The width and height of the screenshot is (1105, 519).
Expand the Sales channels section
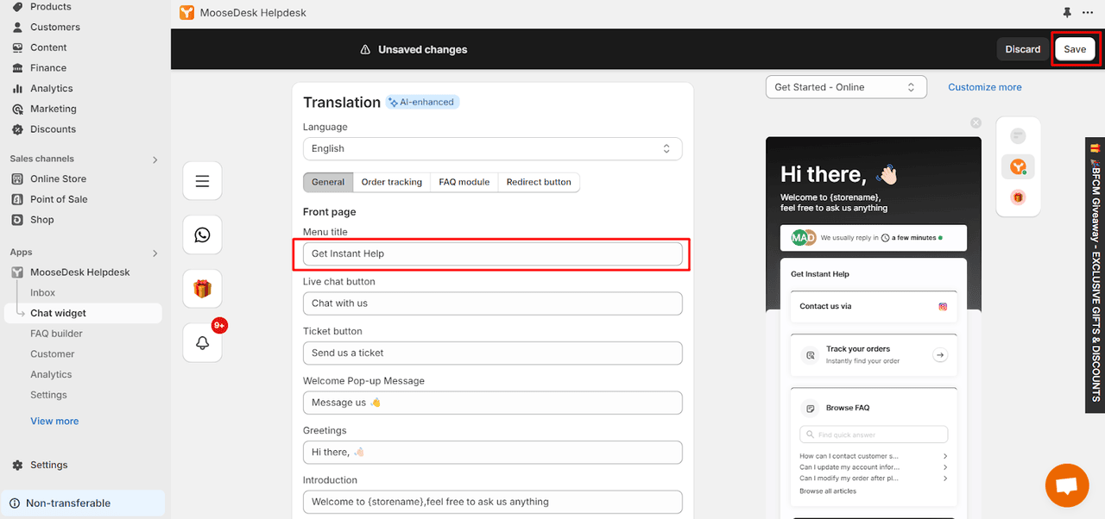pyautogui.click(x=155, y=159)
